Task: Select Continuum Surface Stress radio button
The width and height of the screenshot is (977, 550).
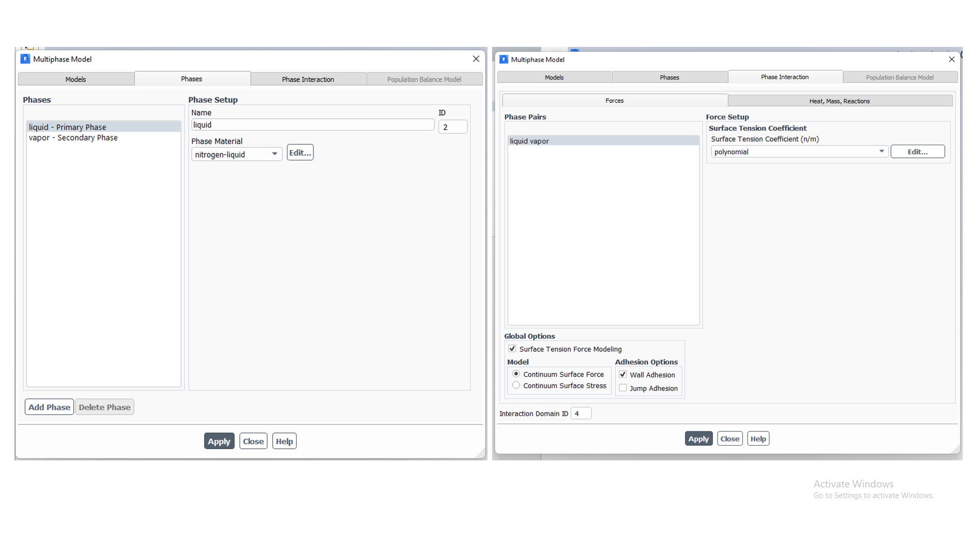Action: click(x=516, y=386)
